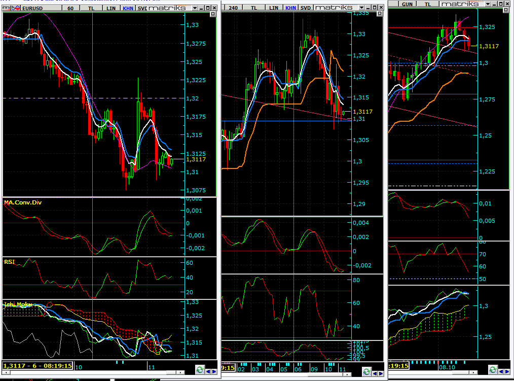The width and height of the screenshot is (514, 381).
Task: Click the Ichi Moku indicator label
Action: pos(18,304)
